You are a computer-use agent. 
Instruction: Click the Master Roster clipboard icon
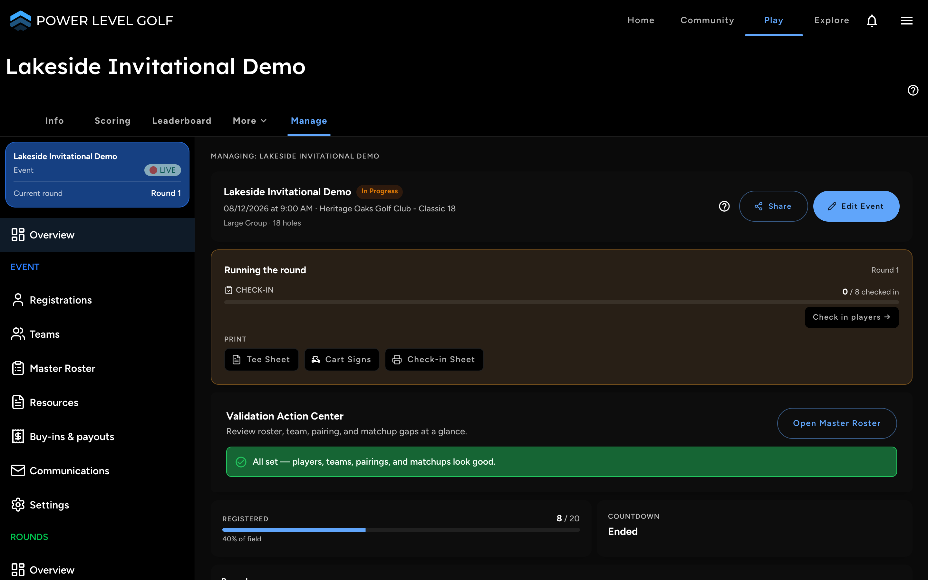[x=18, y=368]
